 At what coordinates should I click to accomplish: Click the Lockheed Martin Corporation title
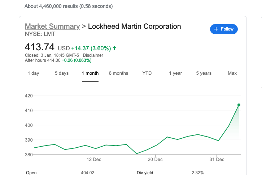[135, 26]
